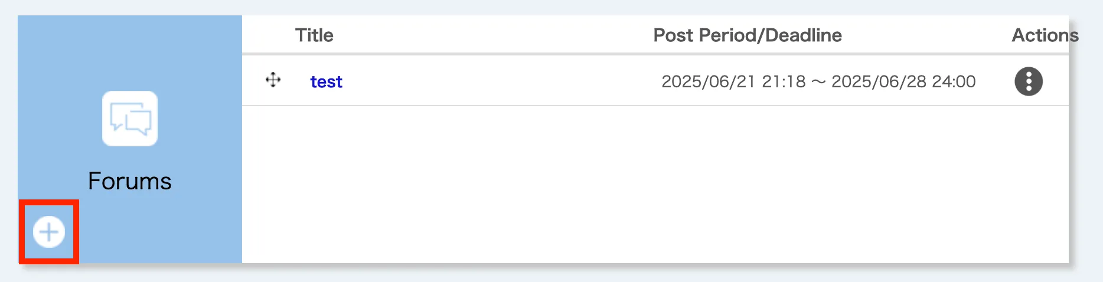Click empty white area below the test row

point(650,189)
